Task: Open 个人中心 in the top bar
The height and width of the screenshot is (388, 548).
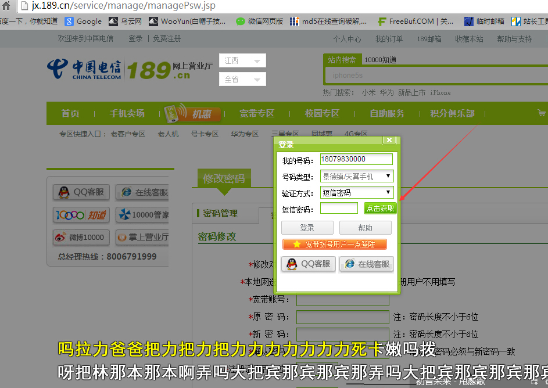Action: pyautogui.click(x=347, y=39)
